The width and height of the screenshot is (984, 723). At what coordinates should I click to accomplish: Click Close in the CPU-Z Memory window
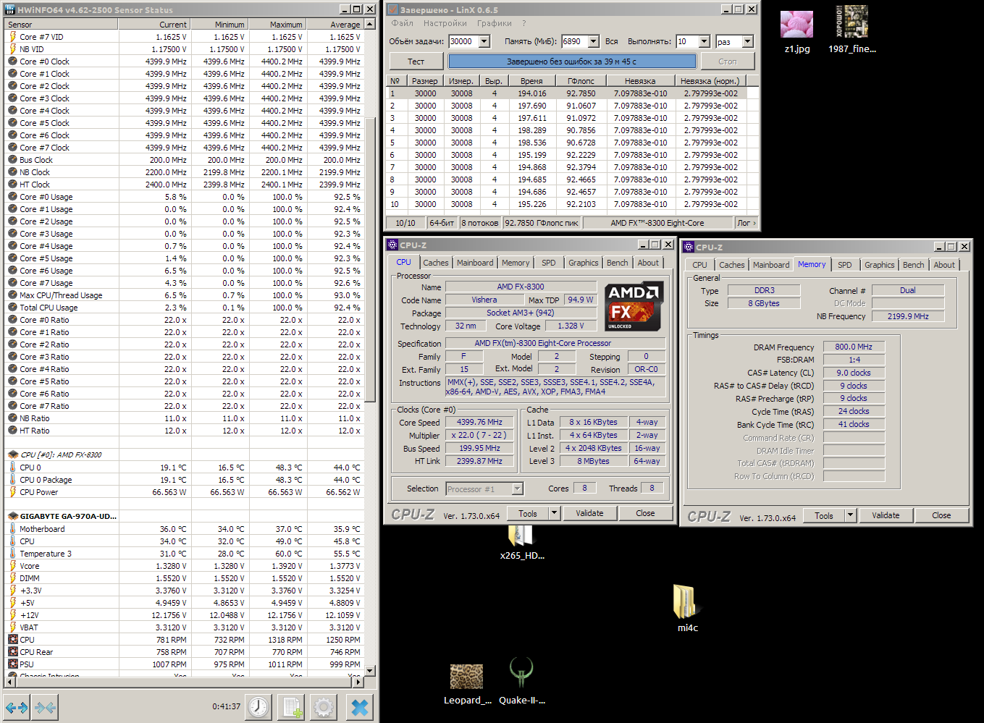tap(941, 515)
